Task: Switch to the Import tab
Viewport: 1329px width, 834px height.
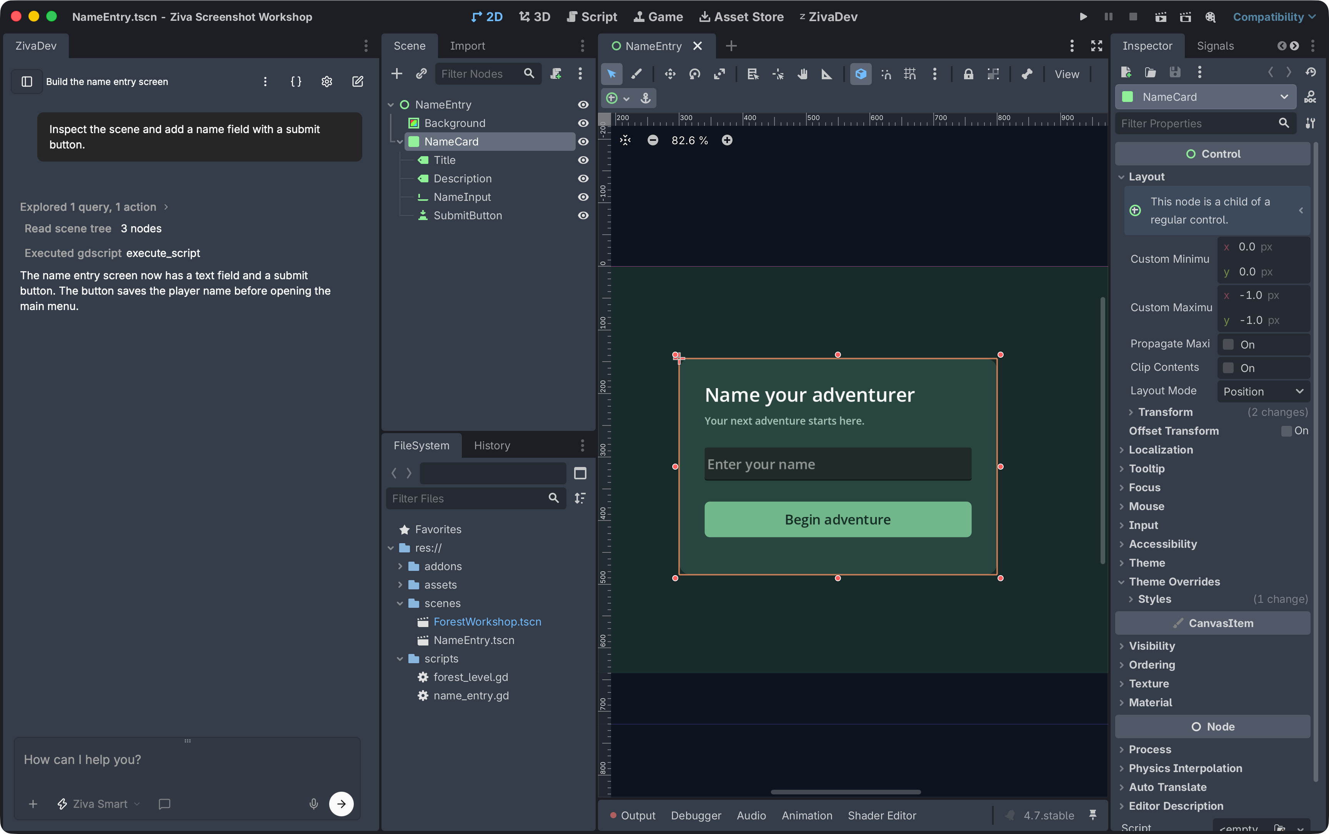Action: pyautogui.click(x=468, y=46)
